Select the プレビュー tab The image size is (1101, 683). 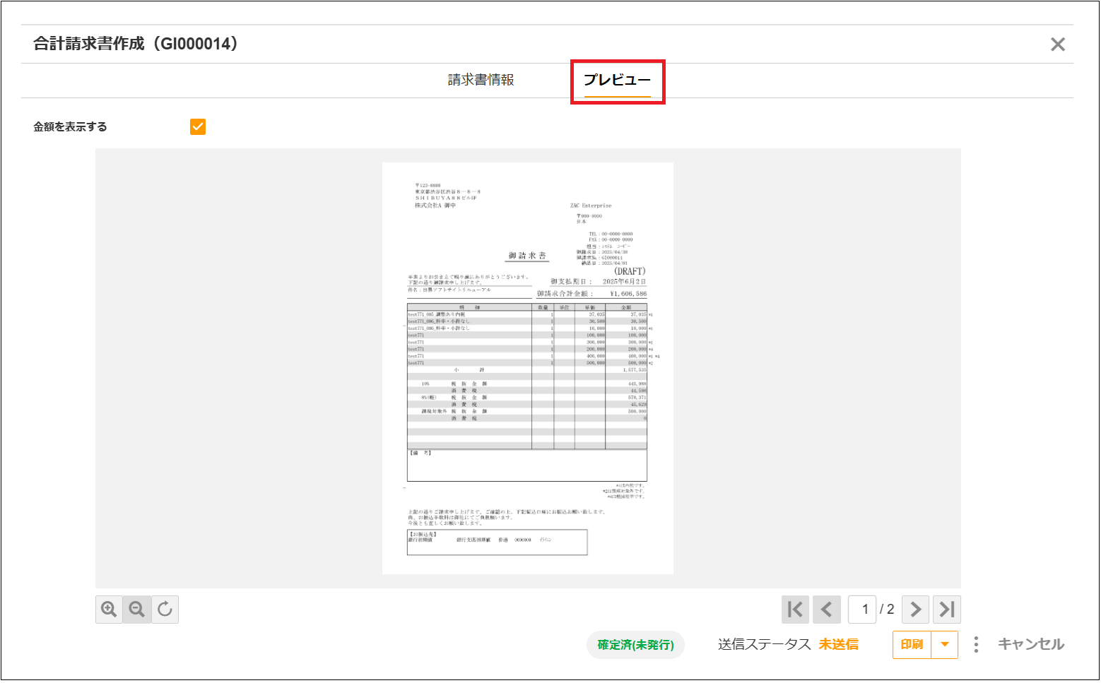click(617, 80)
